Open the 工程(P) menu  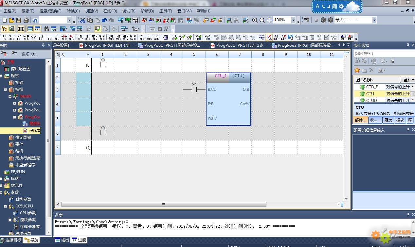(x=10, y=11)
